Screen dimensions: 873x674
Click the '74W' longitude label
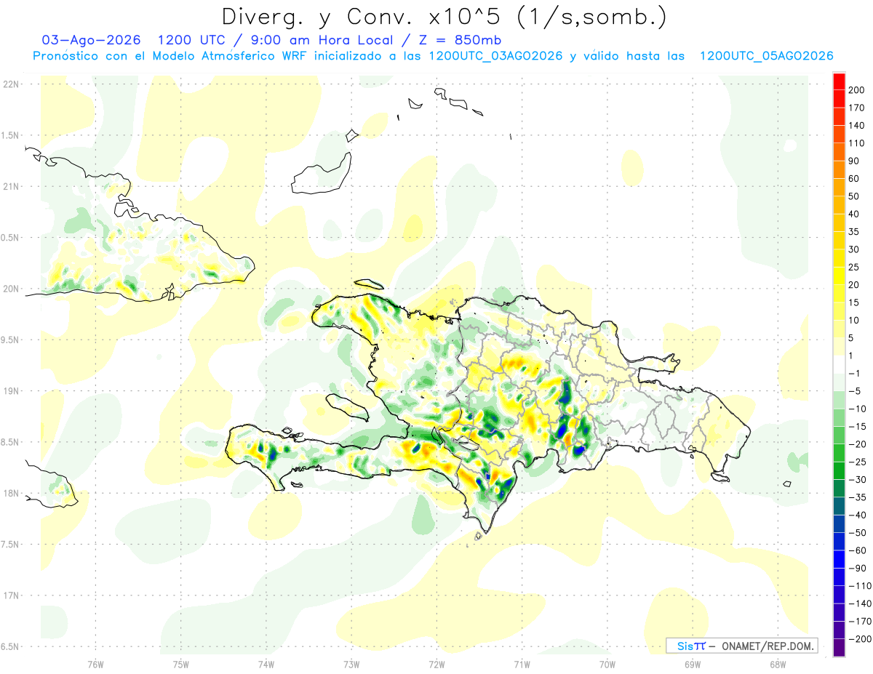tap(266, 664)
